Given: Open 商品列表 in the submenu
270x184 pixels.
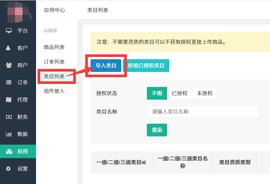Looking at the screenshot, I should 54,47.
